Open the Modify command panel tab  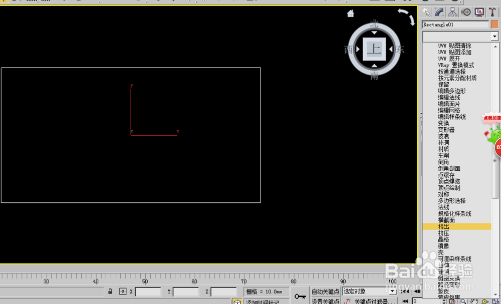point(439,13)
